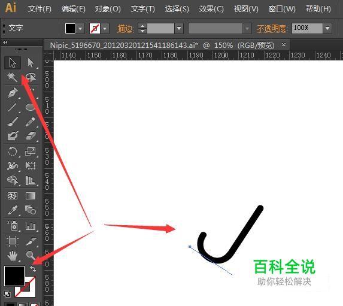Select None fill mode button
This screenshot has height=306, width=343.
pyautogui.click(x=34, y=304)
